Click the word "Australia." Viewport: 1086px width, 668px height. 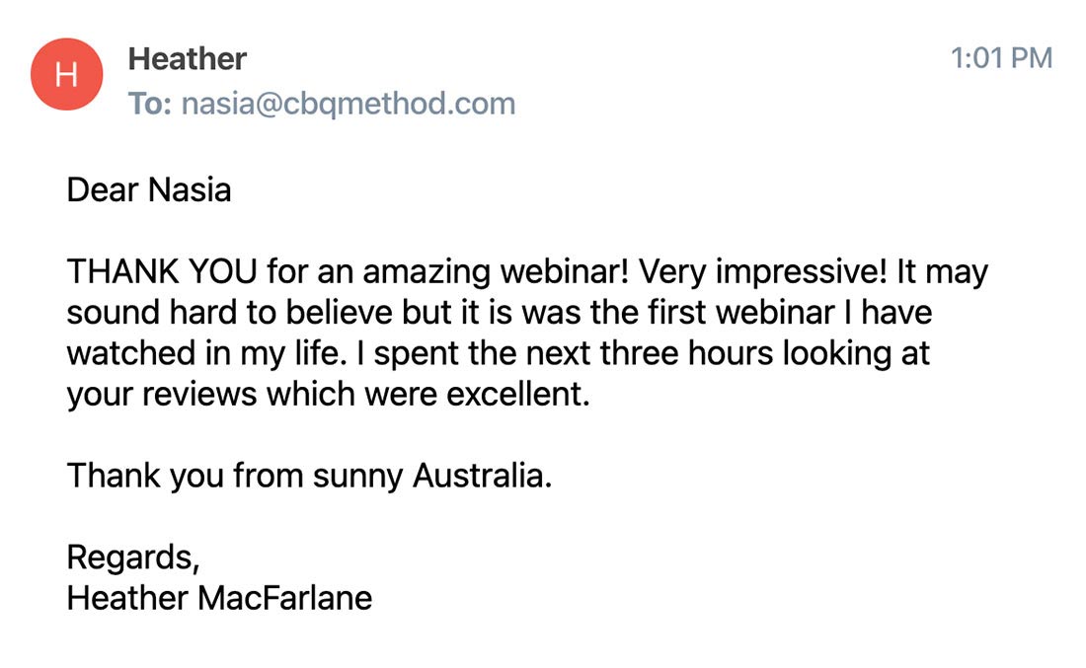pos(483,477)
